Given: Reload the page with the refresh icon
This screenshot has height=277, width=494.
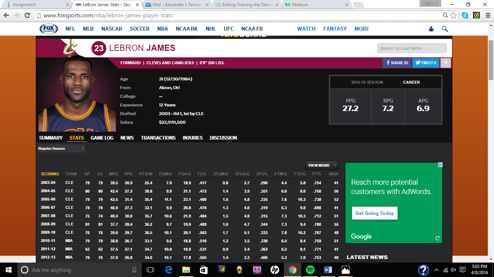Looking at the screenshot, I should [x=27, y=16].
